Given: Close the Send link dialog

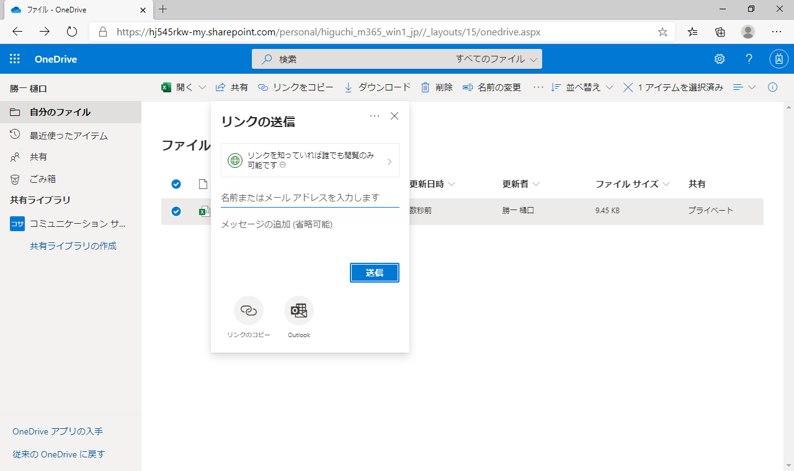Looking at the screenshot, I should pyautogui.click(x=395, y=116).
